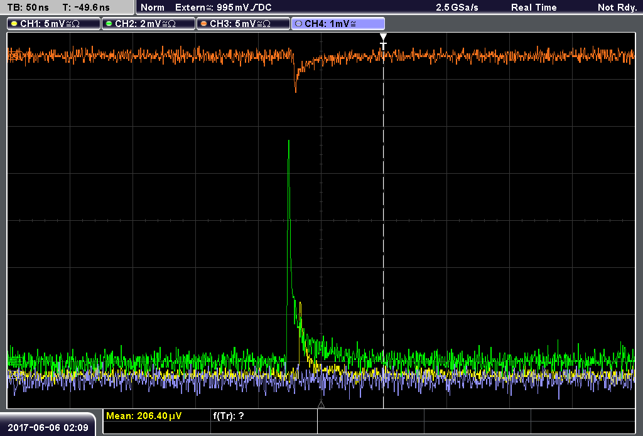Click the orange CH3 ground level marker
643x436 pixels.
tap(15, 55)
